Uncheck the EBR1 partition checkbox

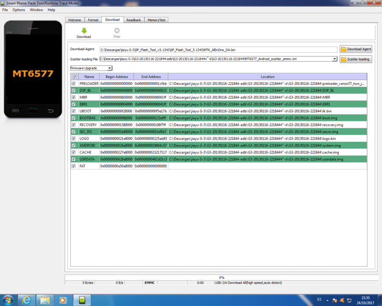pos(73,104)
